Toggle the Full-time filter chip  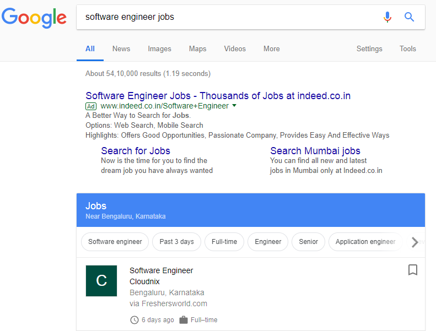coord(224,242)
